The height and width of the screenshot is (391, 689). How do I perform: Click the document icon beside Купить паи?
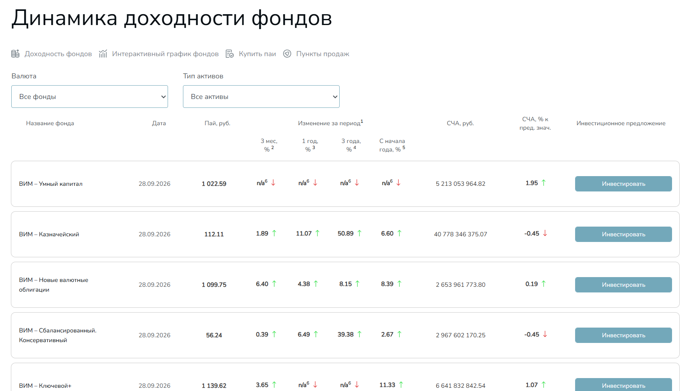230,54
